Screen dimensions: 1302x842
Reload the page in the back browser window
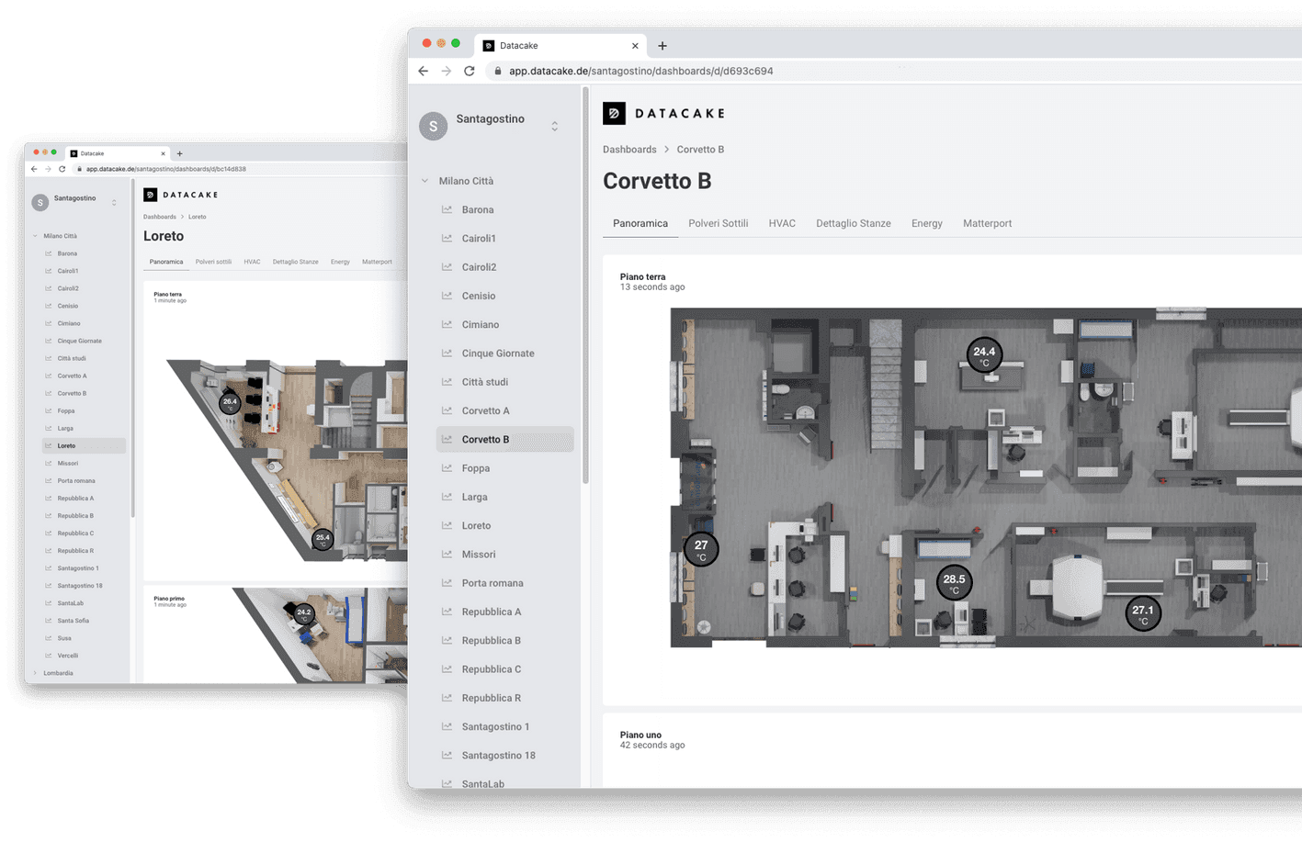[62, 169]
